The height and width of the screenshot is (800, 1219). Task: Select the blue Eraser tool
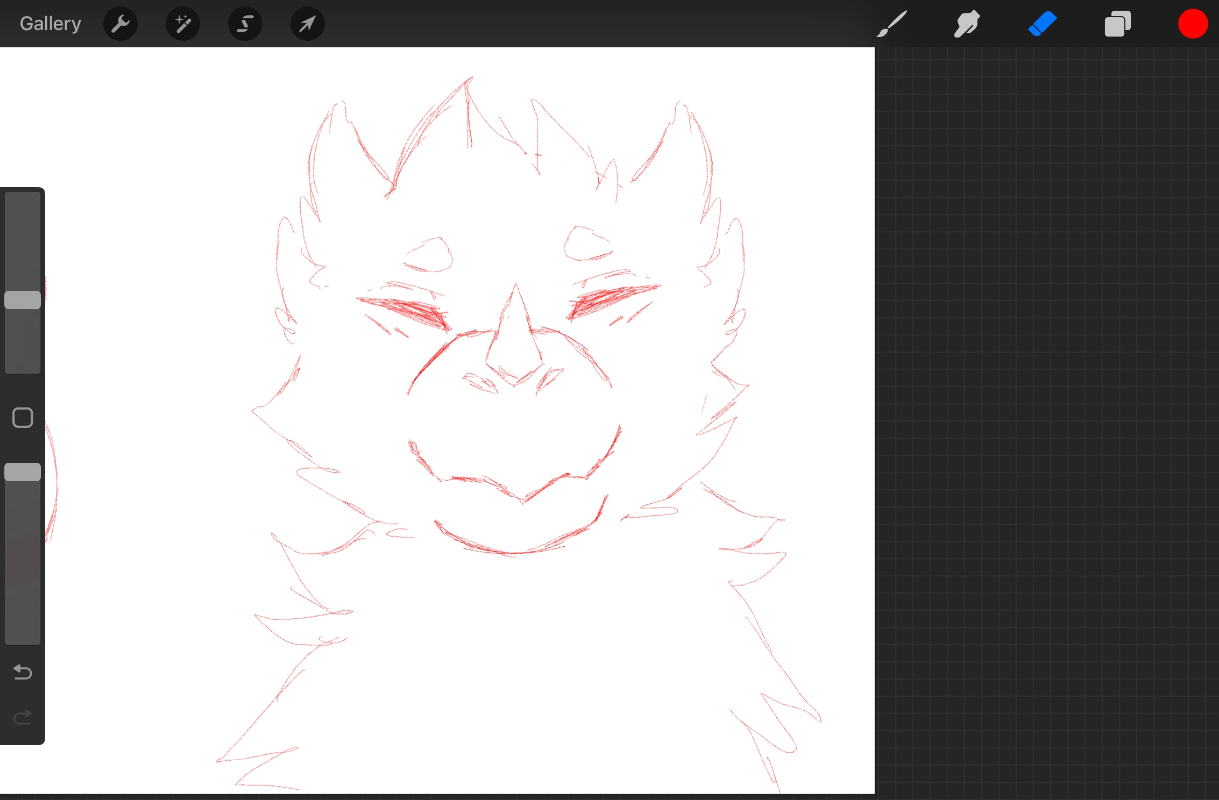point(1042,24)
